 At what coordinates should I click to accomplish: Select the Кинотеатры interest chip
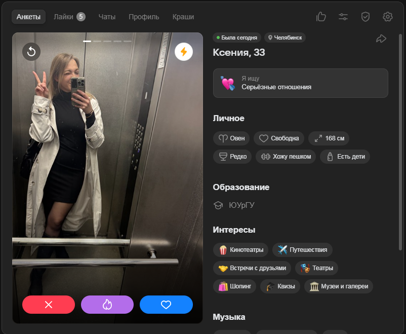coord(240,250)
